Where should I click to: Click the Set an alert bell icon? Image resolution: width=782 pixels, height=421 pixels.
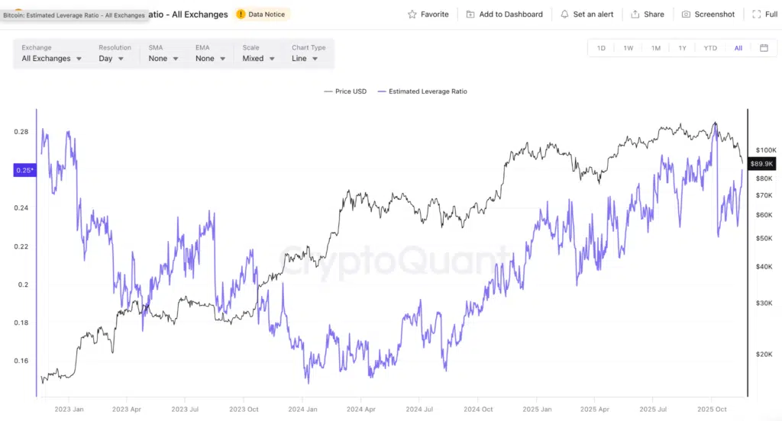(564, 14)
